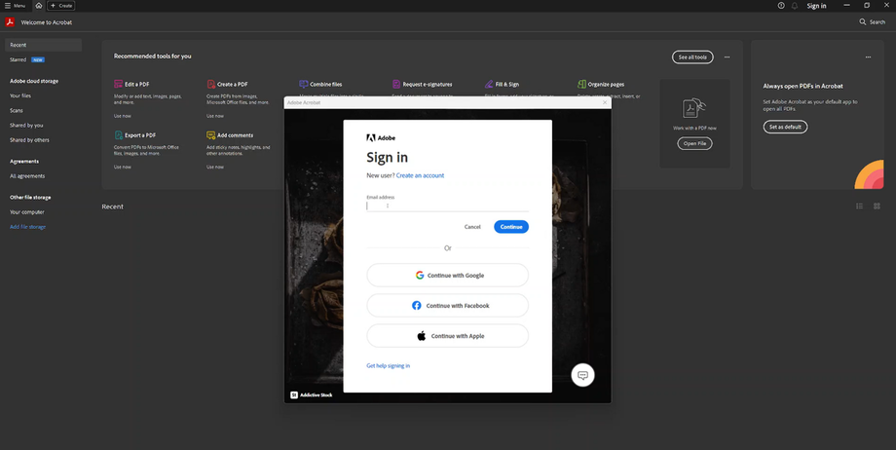Open the Recommended tools three-dot menu
Viewport: 896px width, 450px height.
[x=727, y=57]
